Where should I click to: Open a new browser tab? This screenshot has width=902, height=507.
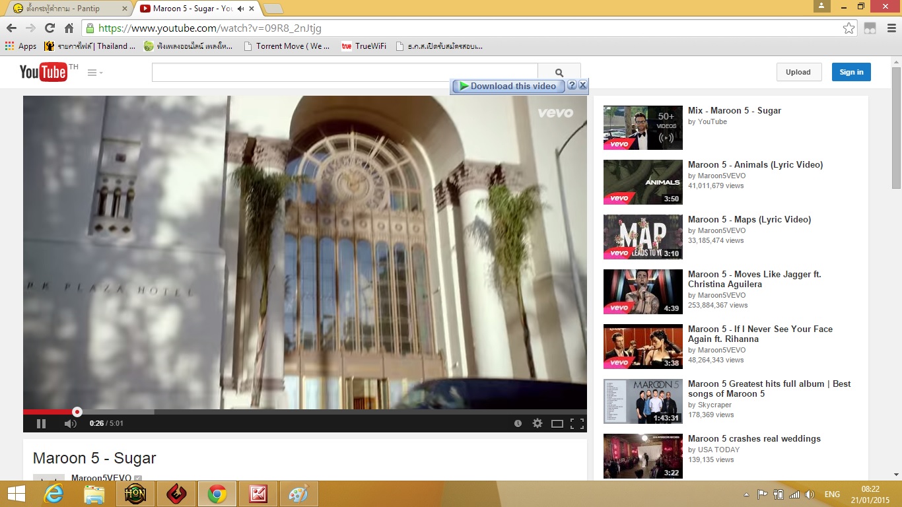pos(273,9)
